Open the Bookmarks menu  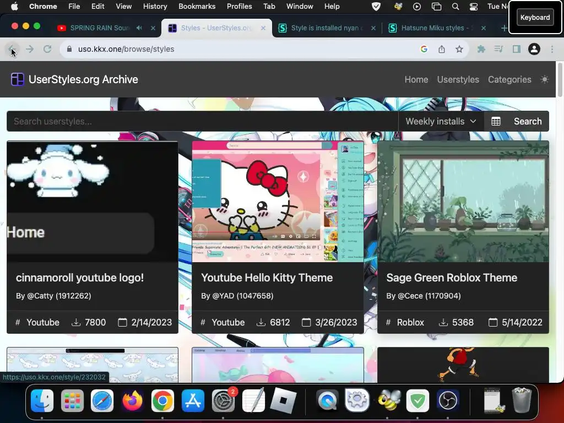[197, 7]
